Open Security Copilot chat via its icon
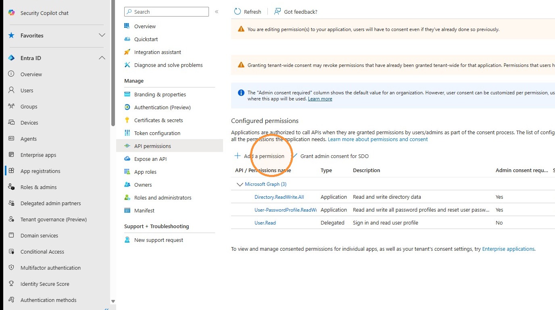The height and width of the screenshot is (310, 555). (x=11, y=13)
